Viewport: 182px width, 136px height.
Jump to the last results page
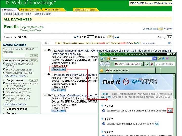[x=118, y=37]
